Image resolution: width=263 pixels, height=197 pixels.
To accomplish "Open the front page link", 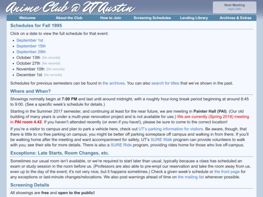I will (227, 172).
